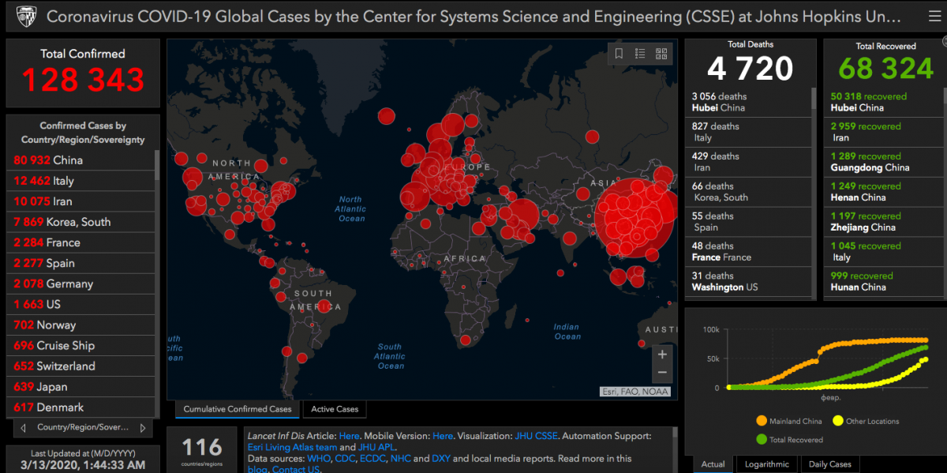
Task: Click '1 197 recovered Zhejiang China' entry
Action: click(884, 222)
